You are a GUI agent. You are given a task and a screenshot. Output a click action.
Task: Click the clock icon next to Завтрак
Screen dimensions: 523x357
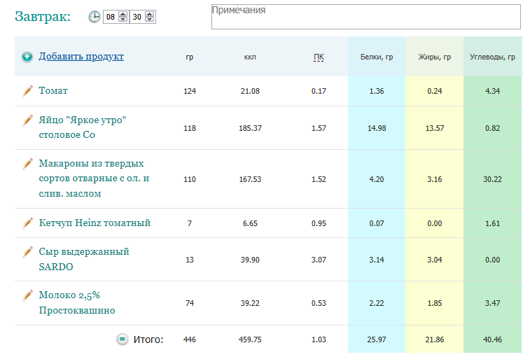tap(95, 17)
